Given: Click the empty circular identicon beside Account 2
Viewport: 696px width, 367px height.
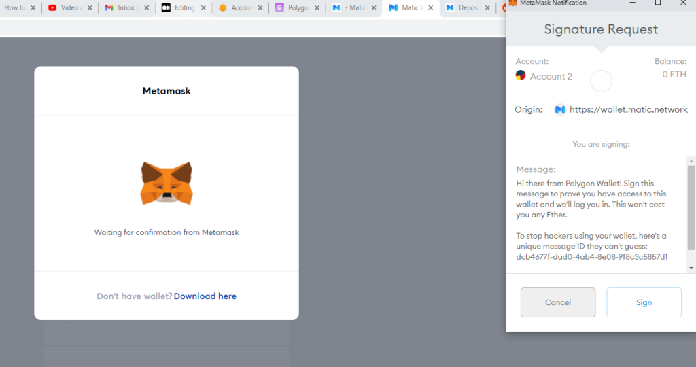Looking at the screenshot, I should pos(601,82).
